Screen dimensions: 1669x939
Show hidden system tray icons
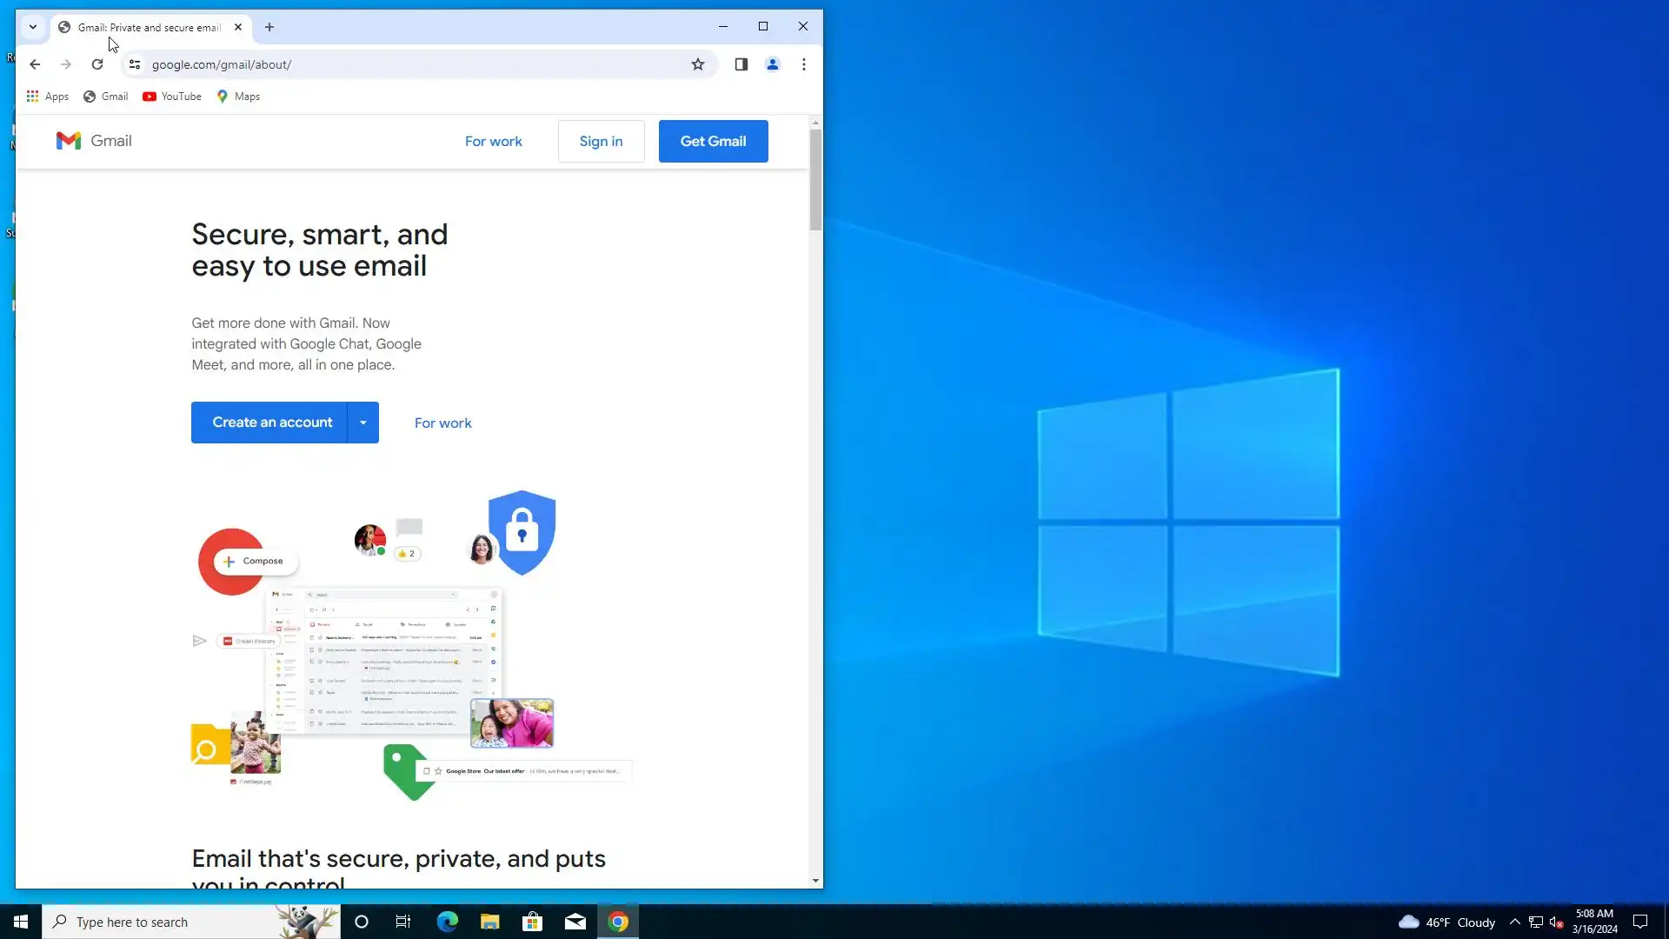click(1514, 922)
